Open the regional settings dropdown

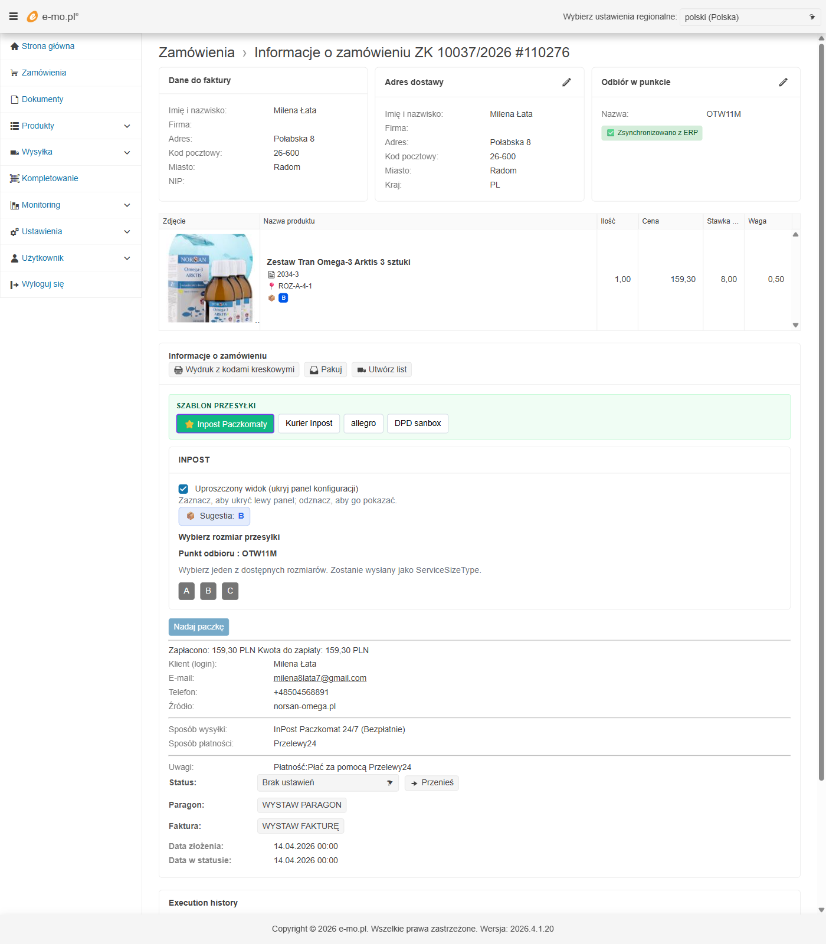749,17
